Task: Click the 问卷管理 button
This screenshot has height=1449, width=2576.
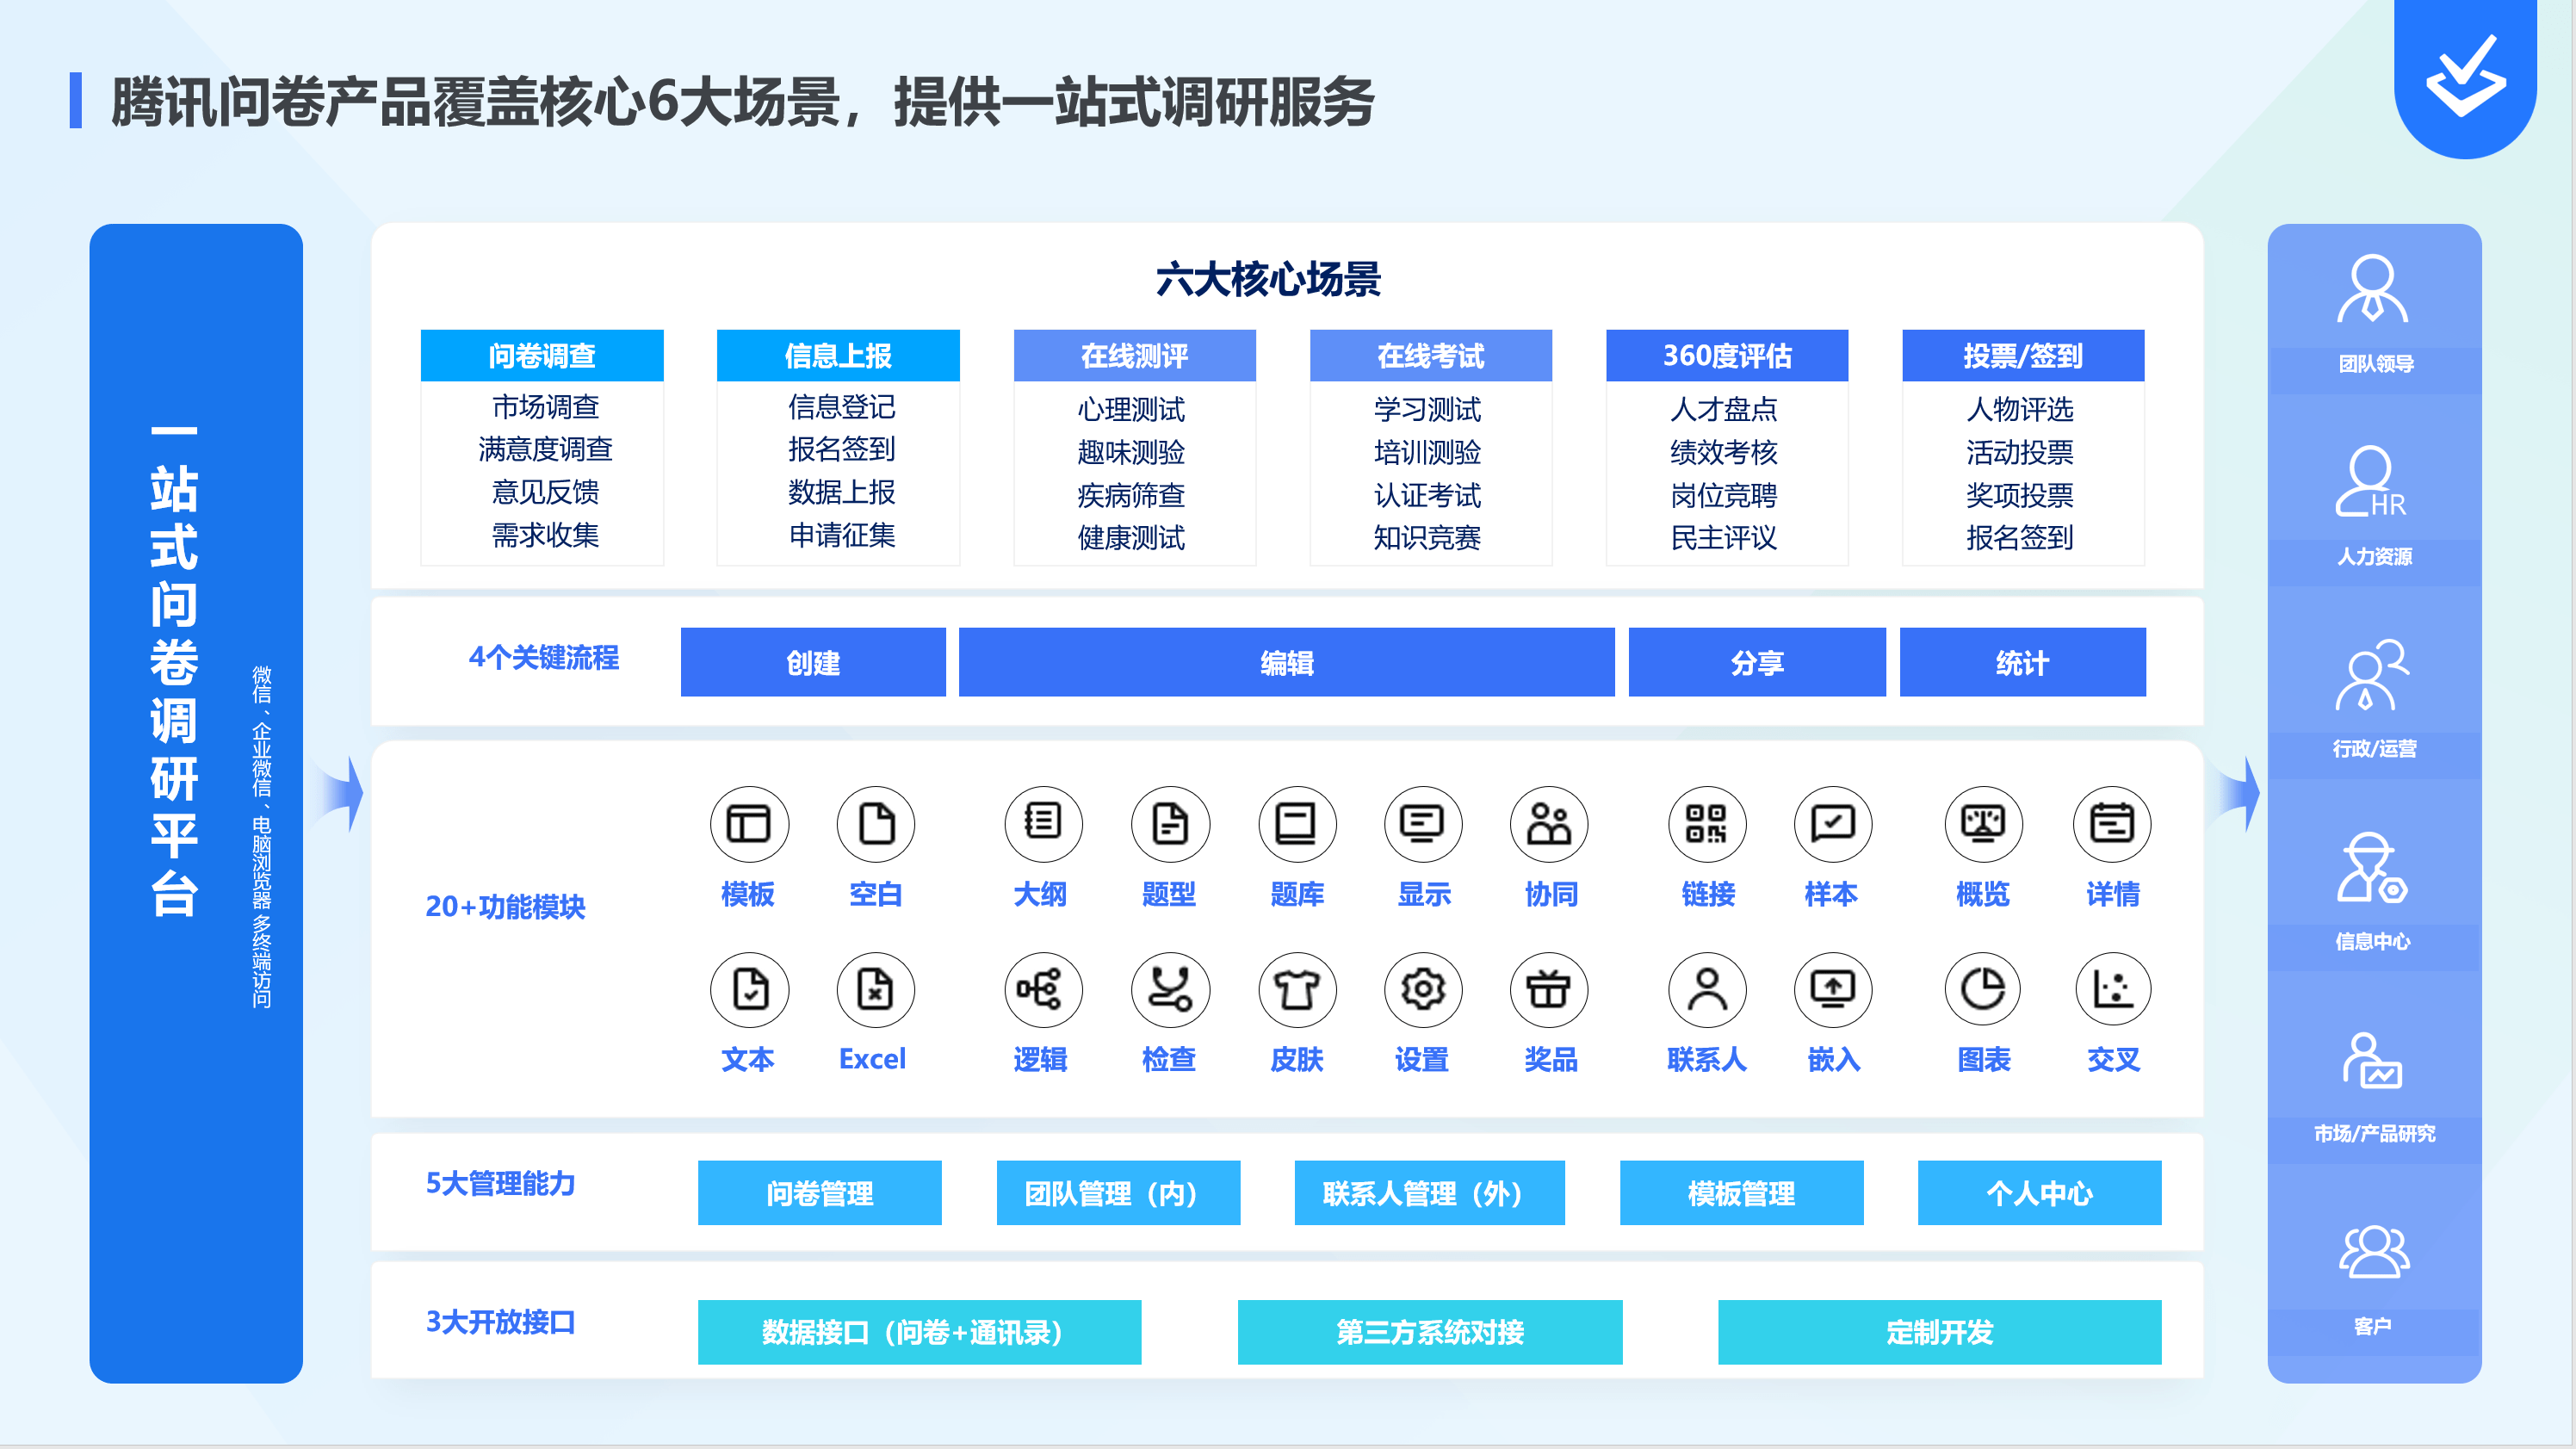Action: pyautogui.click(x=819, y=1193)
